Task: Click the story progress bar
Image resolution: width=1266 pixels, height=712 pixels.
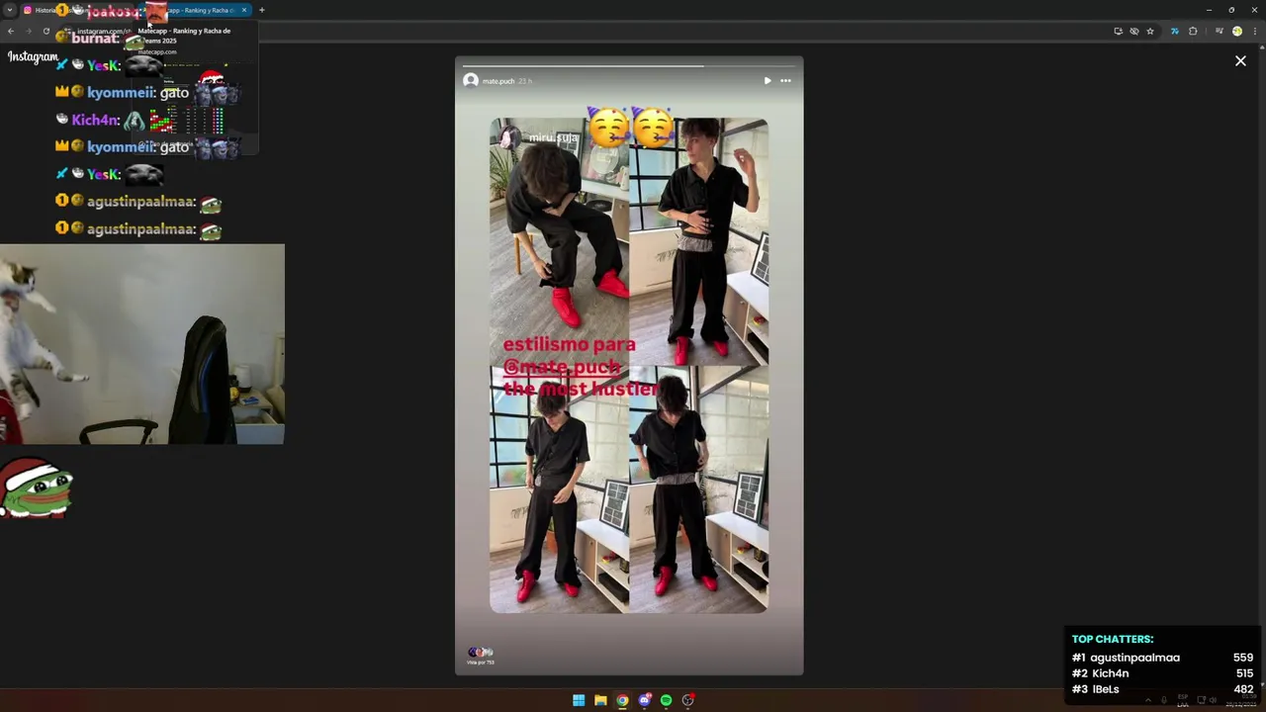Action: pos(629,66)
